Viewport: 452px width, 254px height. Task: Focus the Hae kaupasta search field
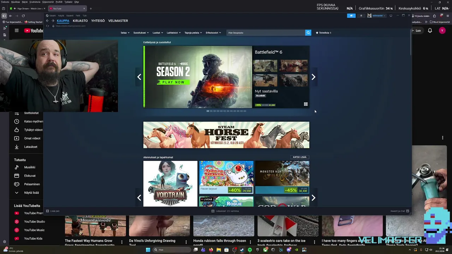pos(266,32)
